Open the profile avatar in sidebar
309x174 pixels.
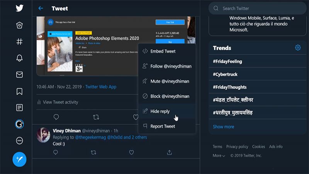coord(20,124)
